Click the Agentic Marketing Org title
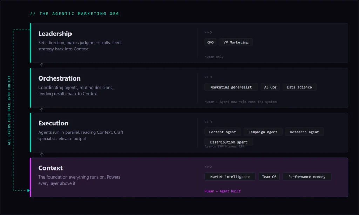359x215 pixels. [74, 14]
